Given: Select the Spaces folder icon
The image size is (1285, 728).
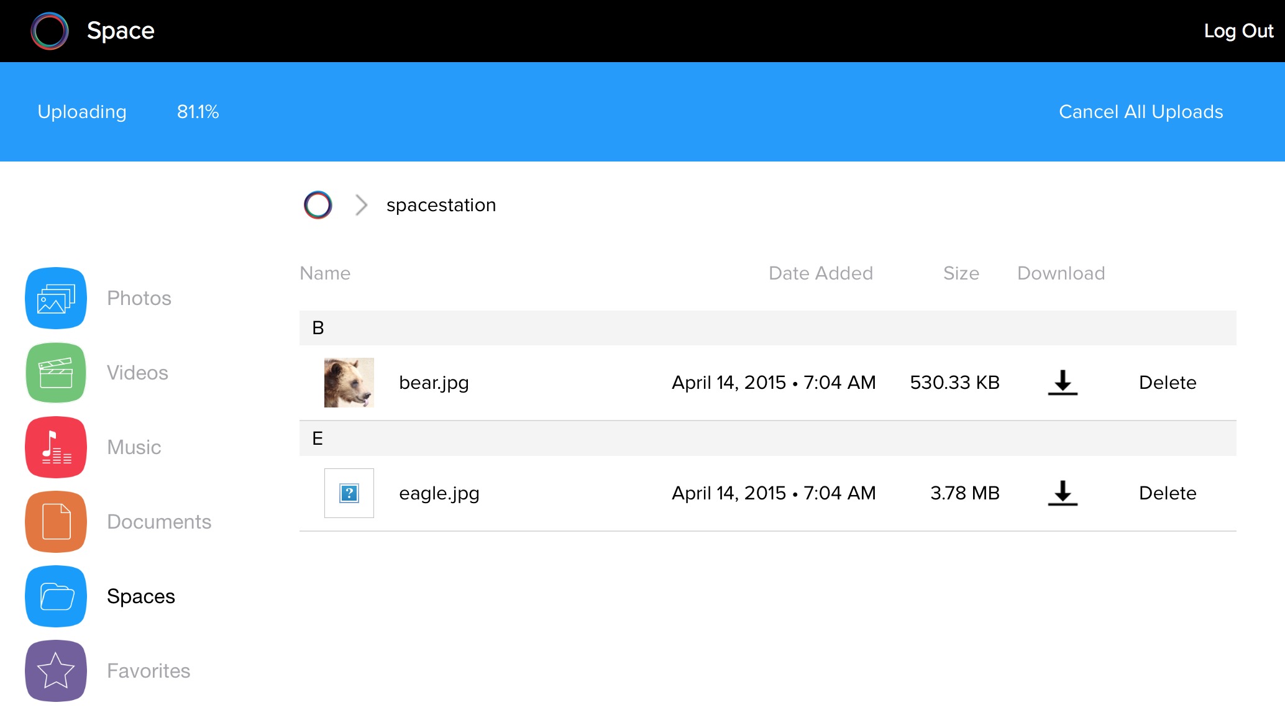Looking at the screenshot, I should click(56, 596).
